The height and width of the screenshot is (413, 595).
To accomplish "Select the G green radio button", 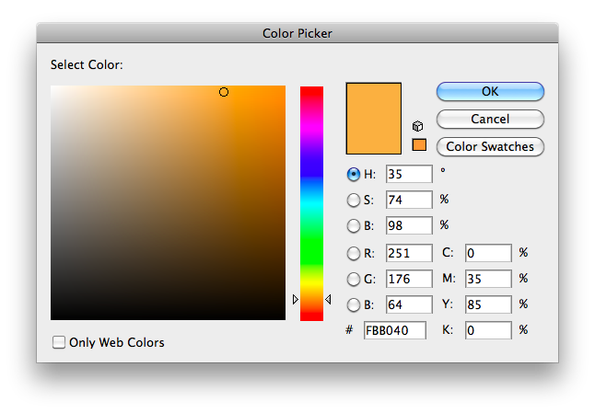I will (354, 280).
